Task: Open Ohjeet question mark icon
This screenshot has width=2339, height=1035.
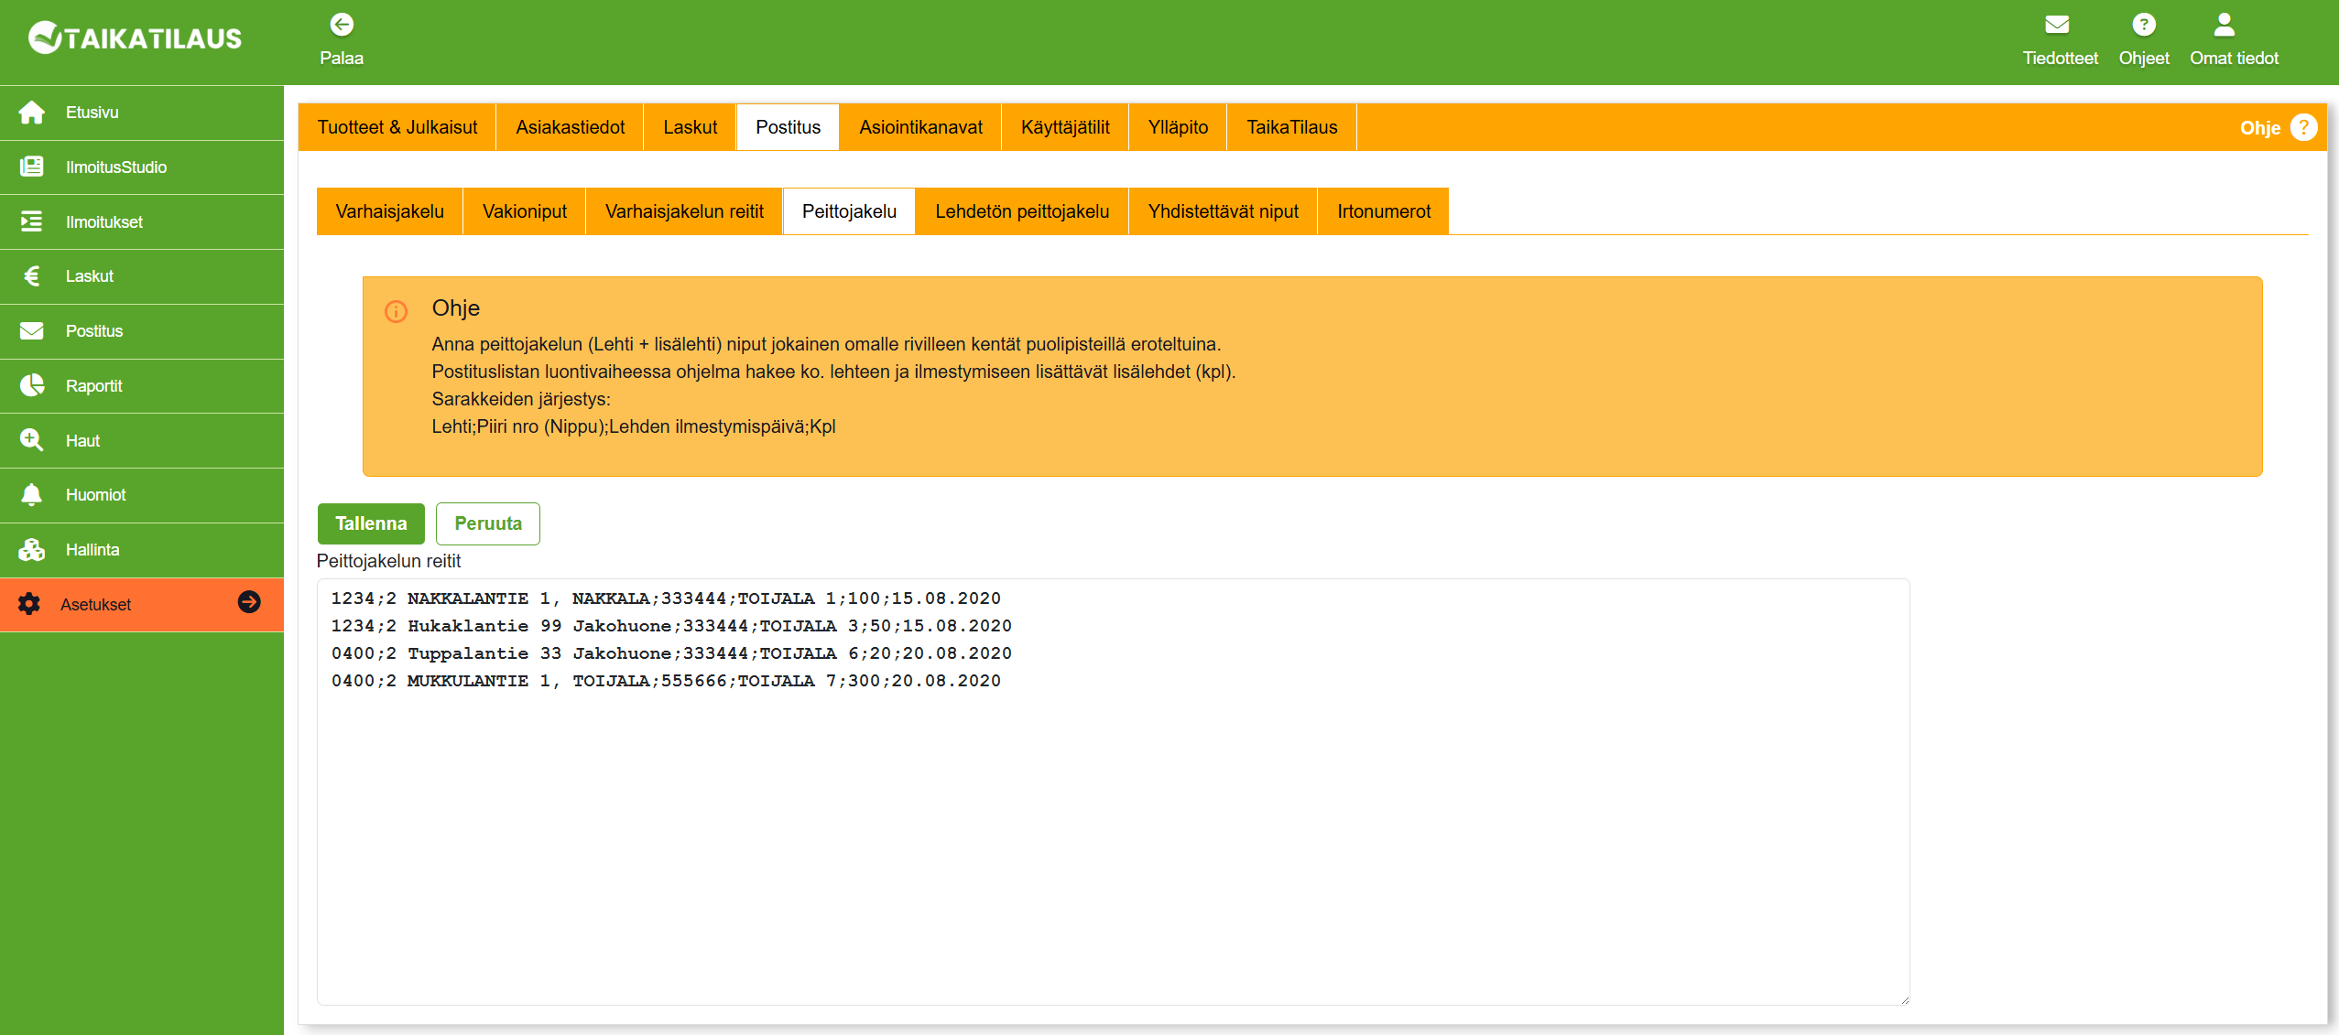Action: click(2143, 25)
